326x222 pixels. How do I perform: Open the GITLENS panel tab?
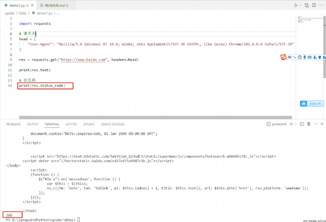[89, 124]
